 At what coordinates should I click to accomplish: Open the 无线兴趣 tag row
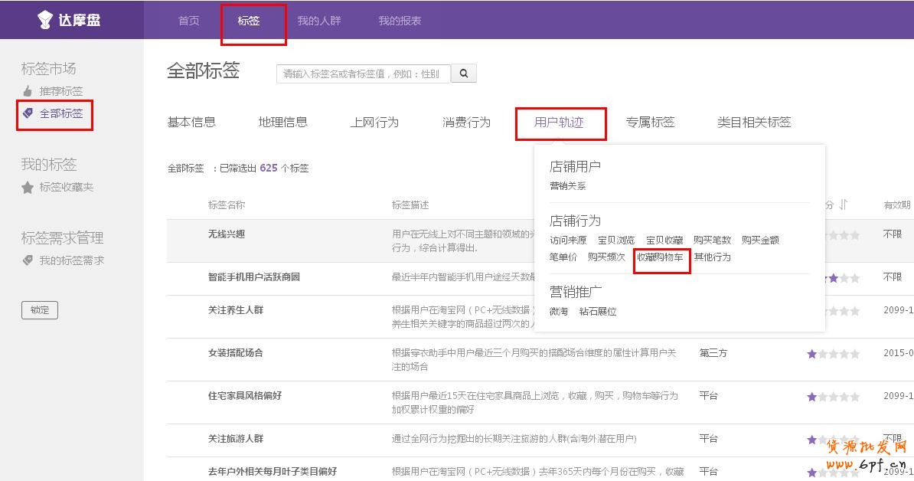(226, 234)
